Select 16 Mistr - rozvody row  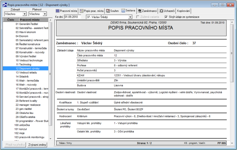point(26,85)
